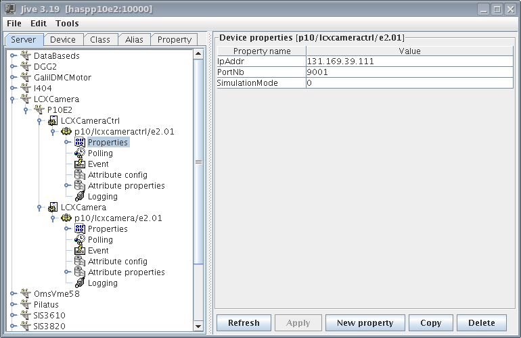Click the Jive application icon in title bar
This screenshot has height=338, width=521.
click(10, 9)
